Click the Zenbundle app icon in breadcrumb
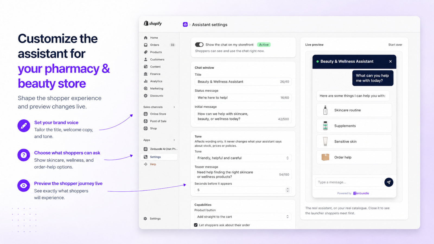Image resolution: width=434 pixels, height=244 pixels. tap(185, 24)
